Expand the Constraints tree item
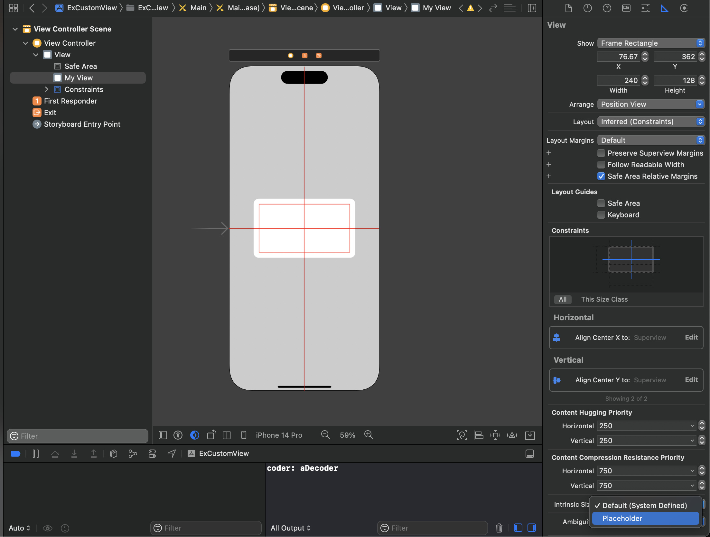 [47, 89]
